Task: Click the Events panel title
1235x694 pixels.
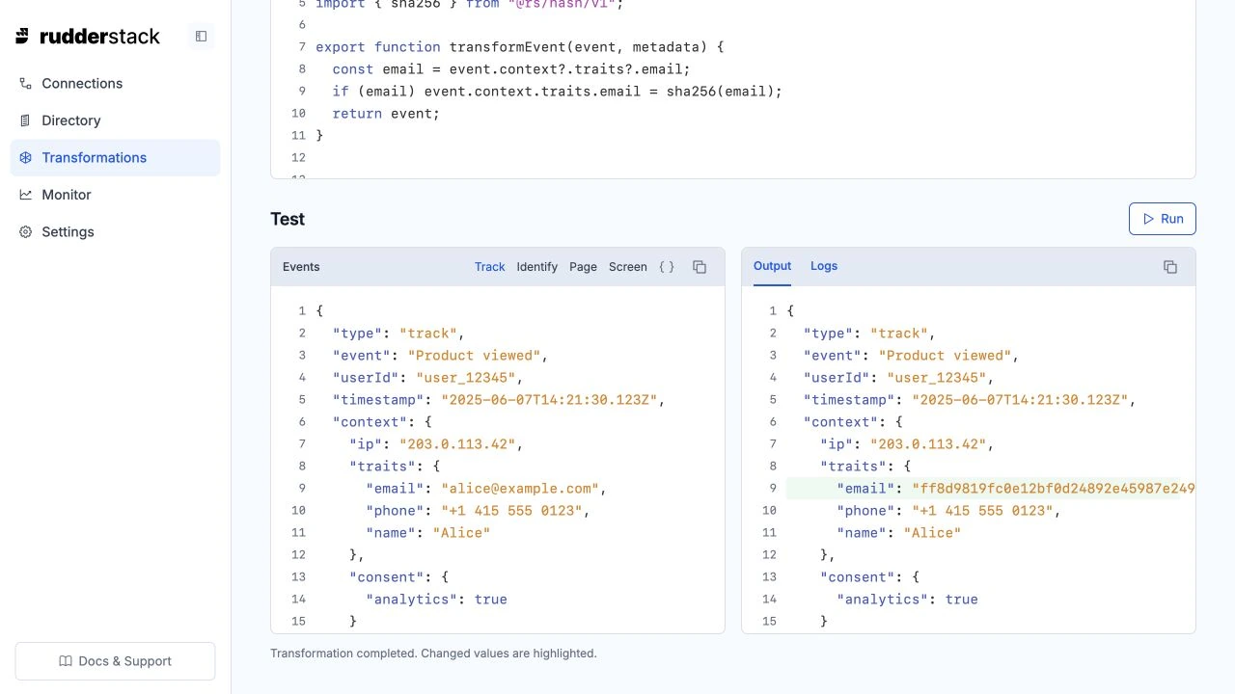Action: tap(301, 267)
